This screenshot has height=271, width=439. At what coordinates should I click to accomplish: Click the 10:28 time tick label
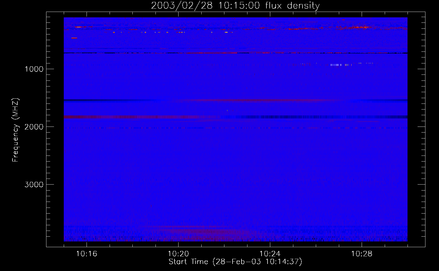coord(362,254)
